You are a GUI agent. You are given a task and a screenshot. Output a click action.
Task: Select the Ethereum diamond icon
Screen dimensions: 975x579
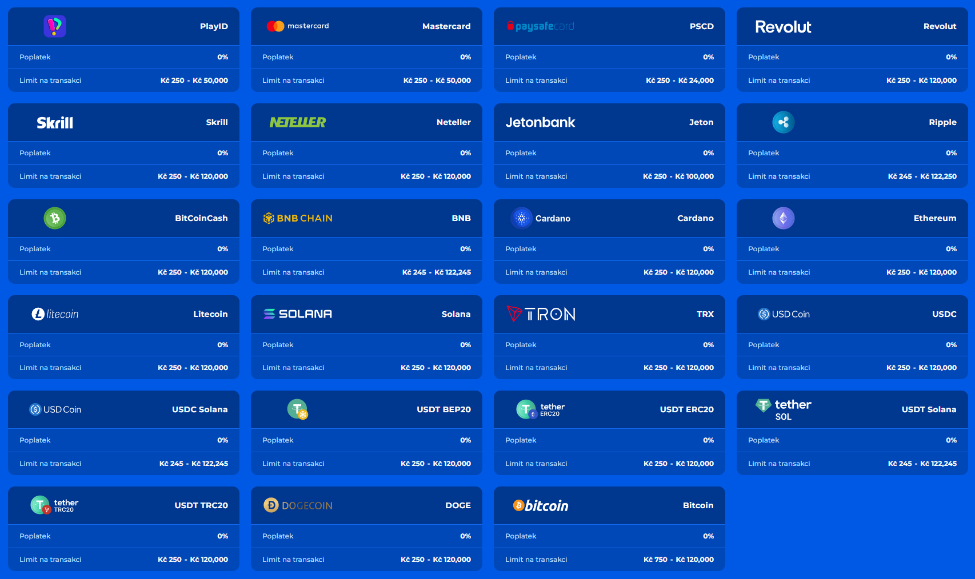[784, 218]
